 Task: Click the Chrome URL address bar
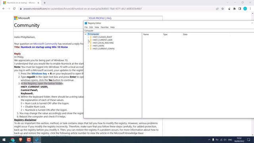[117, 9]
